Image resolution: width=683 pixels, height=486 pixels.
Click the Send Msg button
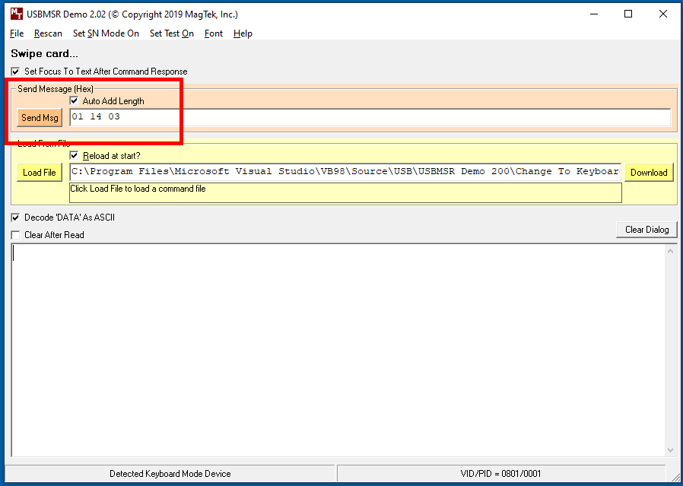[x=40, y=118]
